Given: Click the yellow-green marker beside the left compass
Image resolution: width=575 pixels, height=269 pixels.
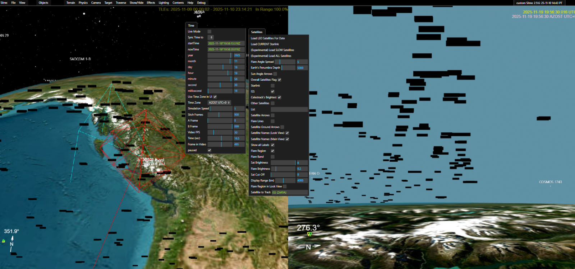Looking at the screenshot, I should click(4, 241).
